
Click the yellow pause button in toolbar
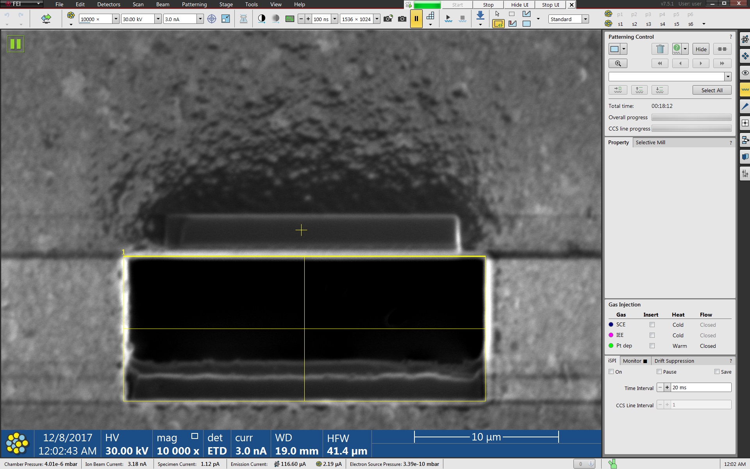coord(416,19)
